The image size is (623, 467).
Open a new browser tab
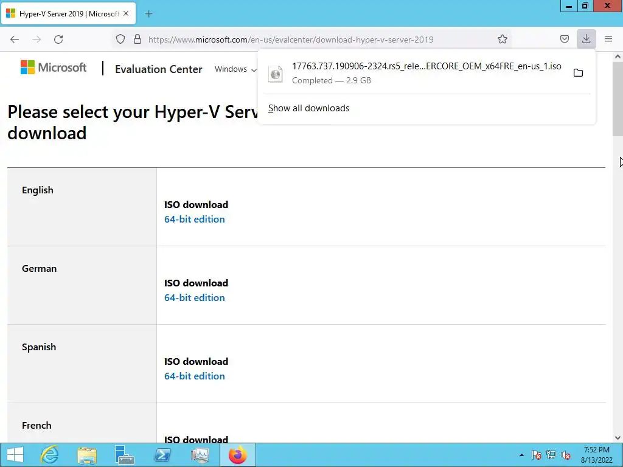tap(148, 14)
